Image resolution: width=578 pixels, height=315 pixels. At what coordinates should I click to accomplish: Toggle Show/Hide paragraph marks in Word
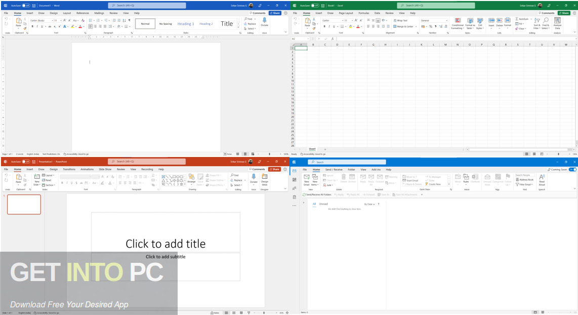point(130,20)
